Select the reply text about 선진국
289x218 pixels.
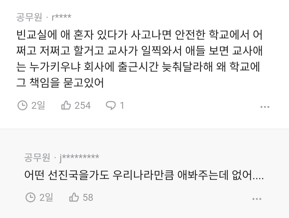point(144,175)
